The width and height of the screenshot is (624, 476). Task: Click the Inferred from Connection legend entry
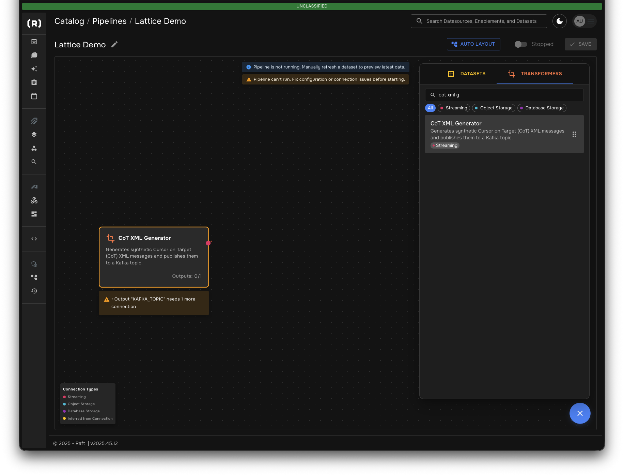click(x=88, y=419)
